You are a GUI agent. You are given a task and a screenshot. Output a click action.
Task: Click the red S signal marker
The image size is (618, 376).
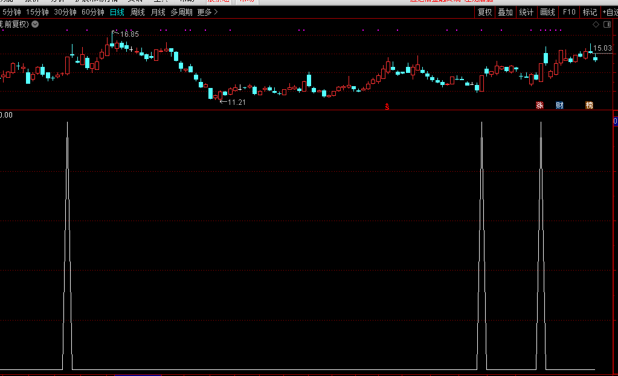[387, 107]
